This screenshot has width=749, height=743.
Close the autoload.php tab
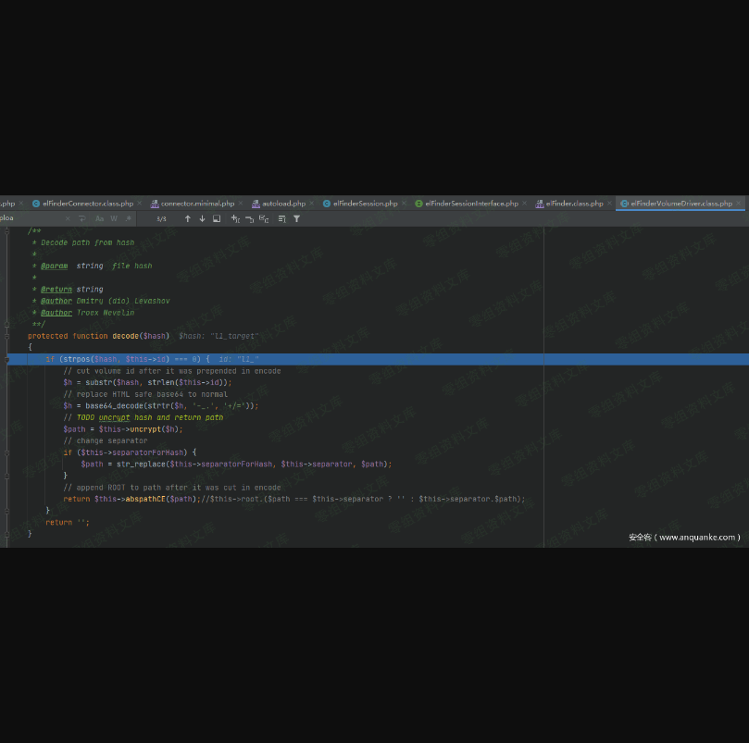click(x=312, y=204)
